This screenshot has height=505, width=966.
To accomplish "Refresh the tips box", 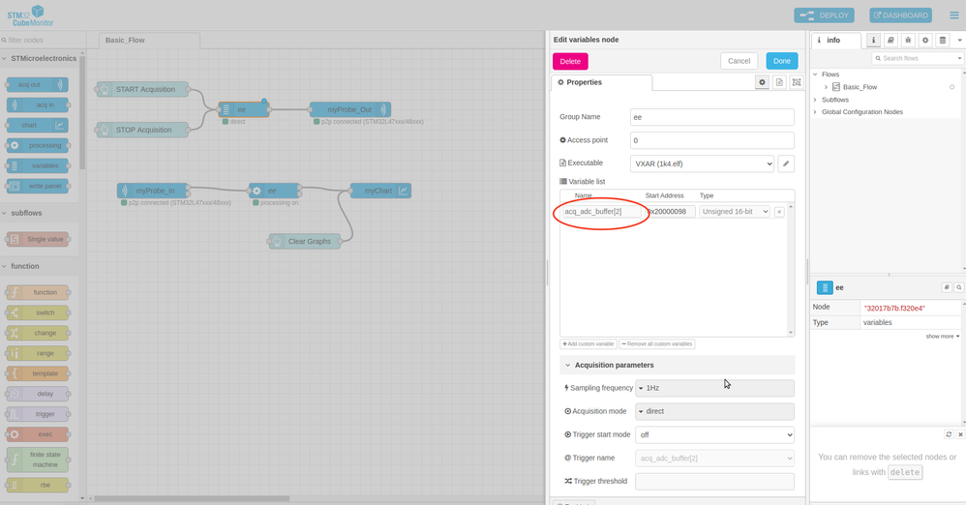I will (x=949, y=434).
